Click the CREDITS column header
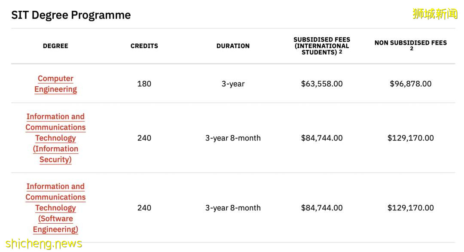Viewport: 464px width, 252px height. click(144, 46)
